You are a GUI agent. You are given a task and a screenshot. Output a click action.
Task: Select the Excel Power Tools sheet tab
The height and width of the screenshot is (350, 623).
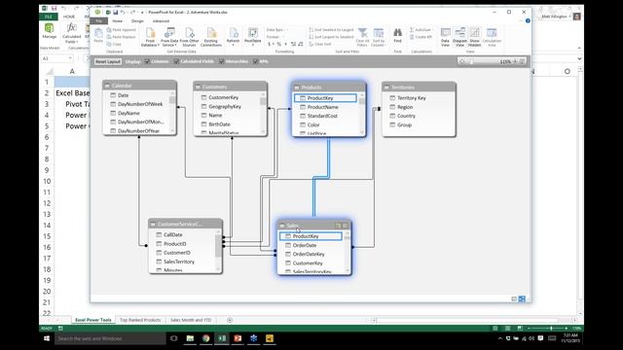pyautogui.click(x=93, y=320)
